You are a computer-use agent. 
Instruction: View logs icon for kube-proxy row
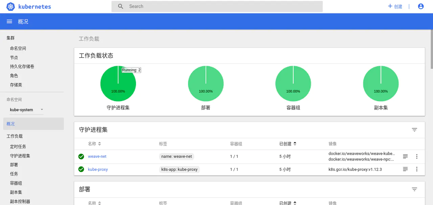click(405, 169)
